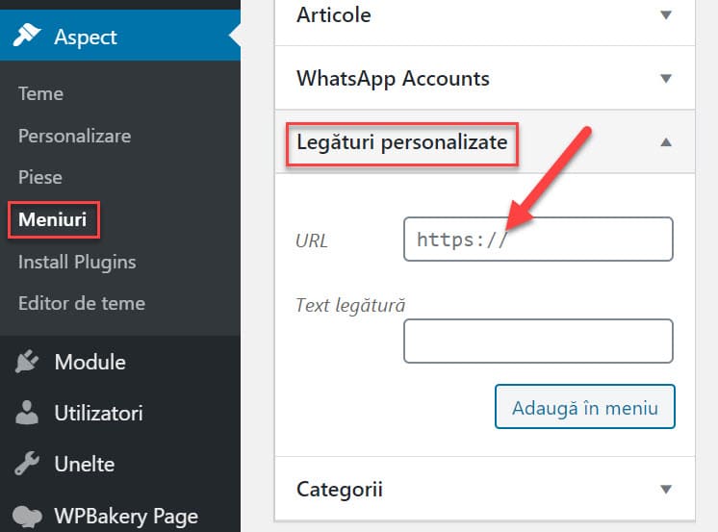The width and height of the screenshot is (718, 532).
Task: Go to Piese submenu
Action: click(40, 178)
